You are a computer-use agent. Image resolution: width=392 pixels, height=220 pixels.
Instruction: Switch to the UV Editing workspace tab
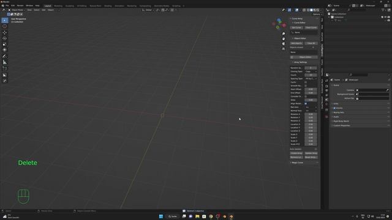click(x=81, y=5)
